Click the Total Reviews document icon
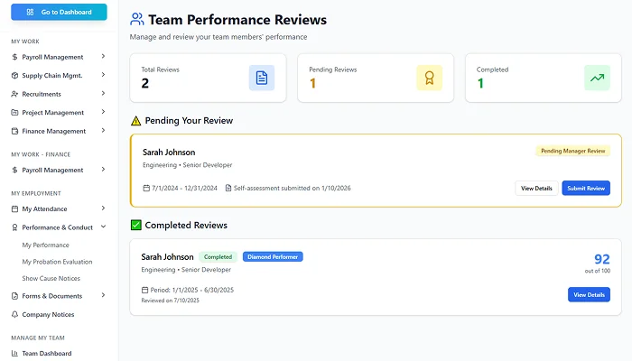 (x=262, y=79)
